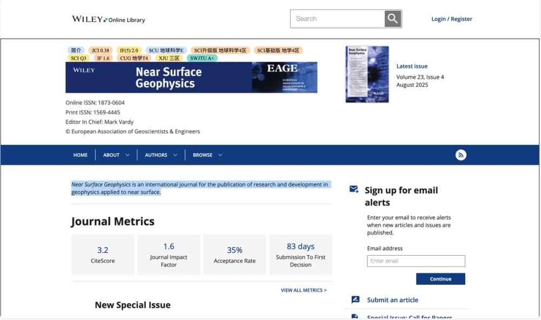Click the search magnifier icon button
Viewport: 541px width, 320px height.
(x=393, y=18)
